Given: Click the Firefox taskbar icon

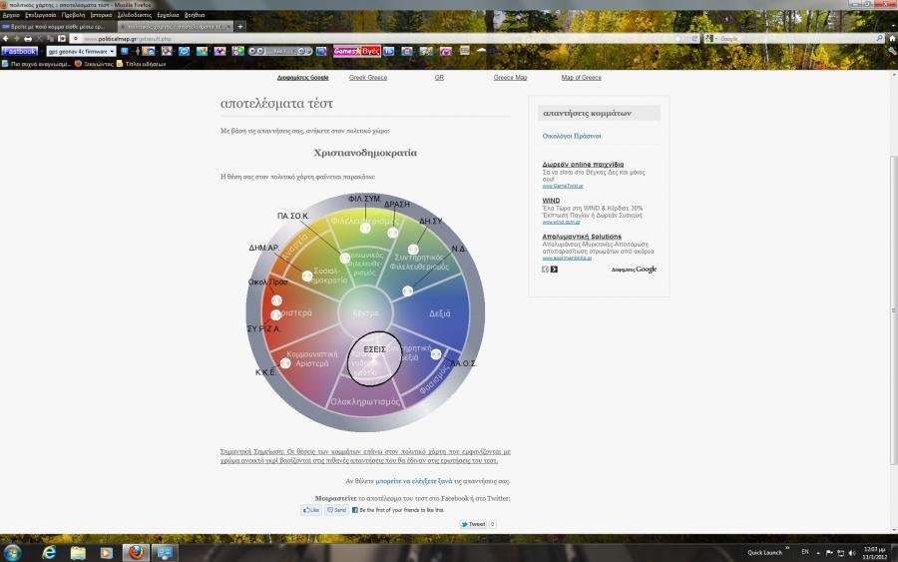Looking at the screenshot, I should click(136, 553).
